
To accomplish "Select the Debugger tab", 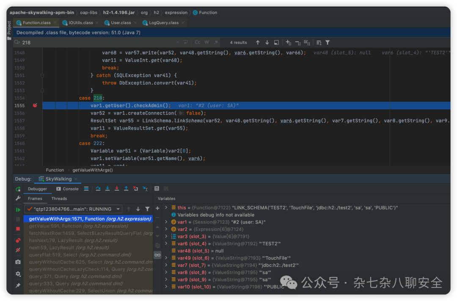I will click(x=37, y=189).
